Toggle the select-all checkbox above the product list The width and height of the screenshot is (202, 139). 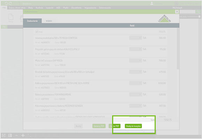click(37, 32)
